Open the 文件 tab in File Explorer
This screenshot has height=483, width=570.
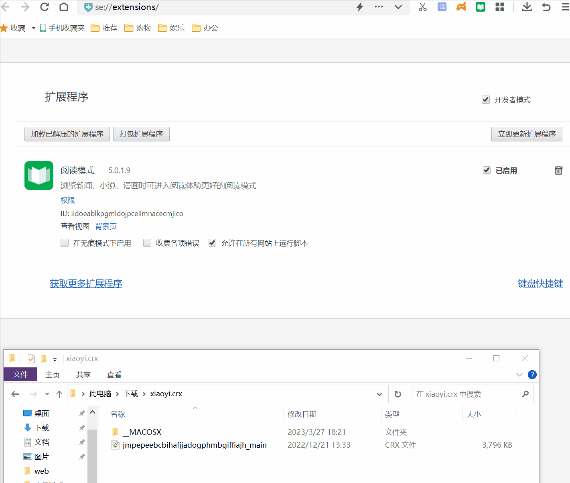click(x=20, y=375)
